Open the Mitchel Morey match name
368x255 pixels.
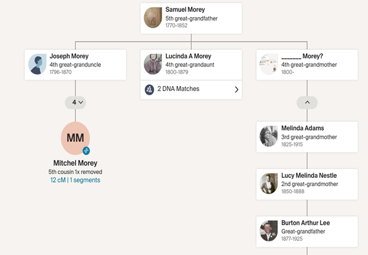tap(75, 163)
